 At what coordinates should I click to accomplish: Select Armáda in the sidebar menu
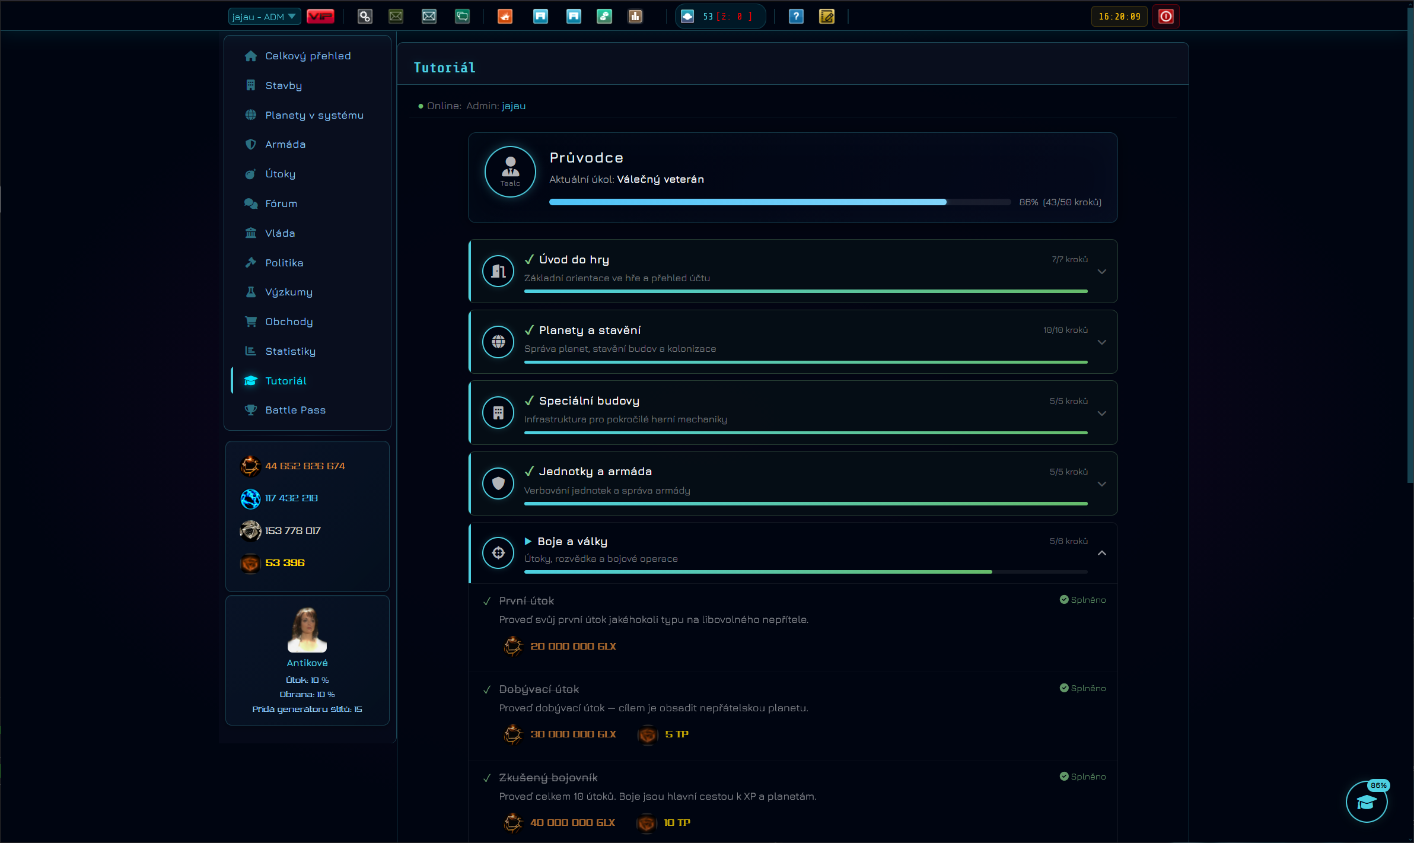pos(285,144)
